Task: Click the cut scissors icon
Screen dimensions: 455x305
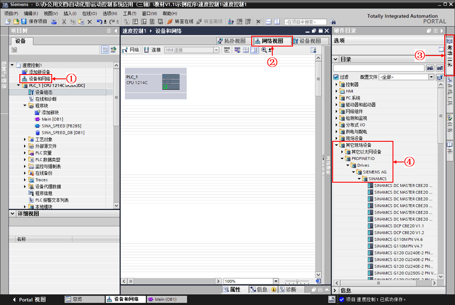Action: coord(64,22)
